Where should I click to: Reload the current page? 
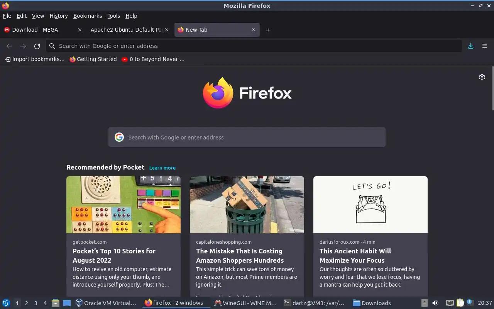tap(37, 46)
